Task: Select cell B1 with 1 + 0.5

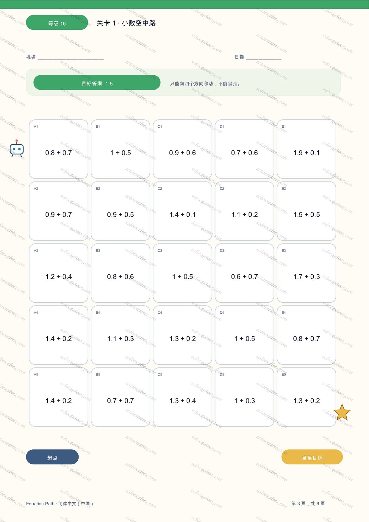Action: 121,149
